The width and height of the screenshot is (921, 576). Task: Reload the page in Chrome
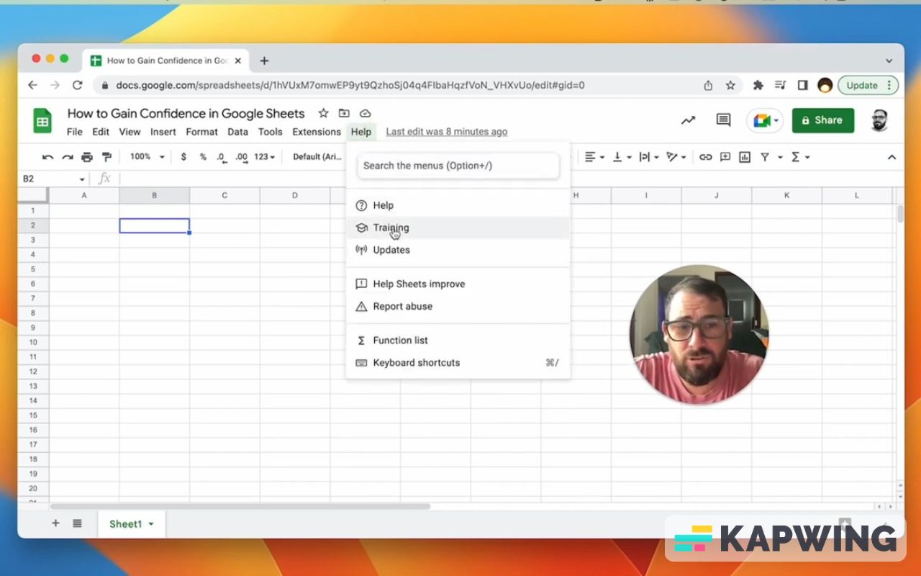(77, 85)
